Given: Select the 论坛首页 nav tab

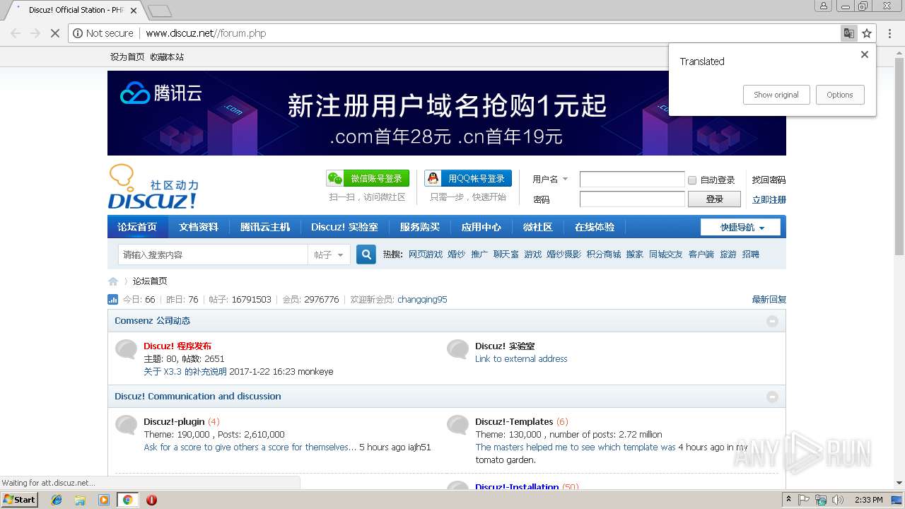Looking at the screenshot, I should point(137,227).
